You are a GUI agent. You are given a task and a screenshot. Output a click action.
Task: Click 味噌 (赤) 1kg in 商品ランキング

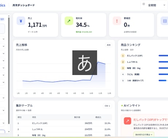click(x=134, y=68)
